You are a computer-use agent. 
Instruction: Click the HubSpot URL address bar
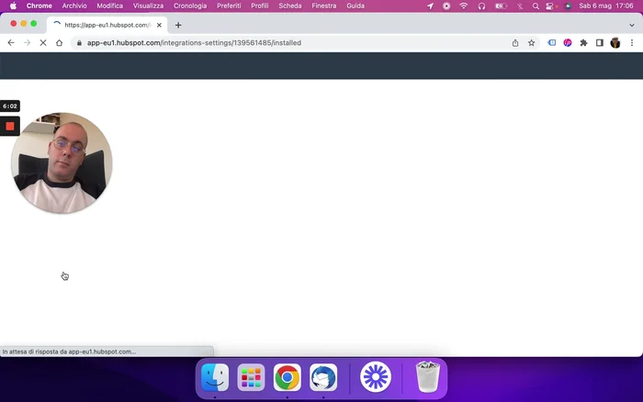point(276,43)
